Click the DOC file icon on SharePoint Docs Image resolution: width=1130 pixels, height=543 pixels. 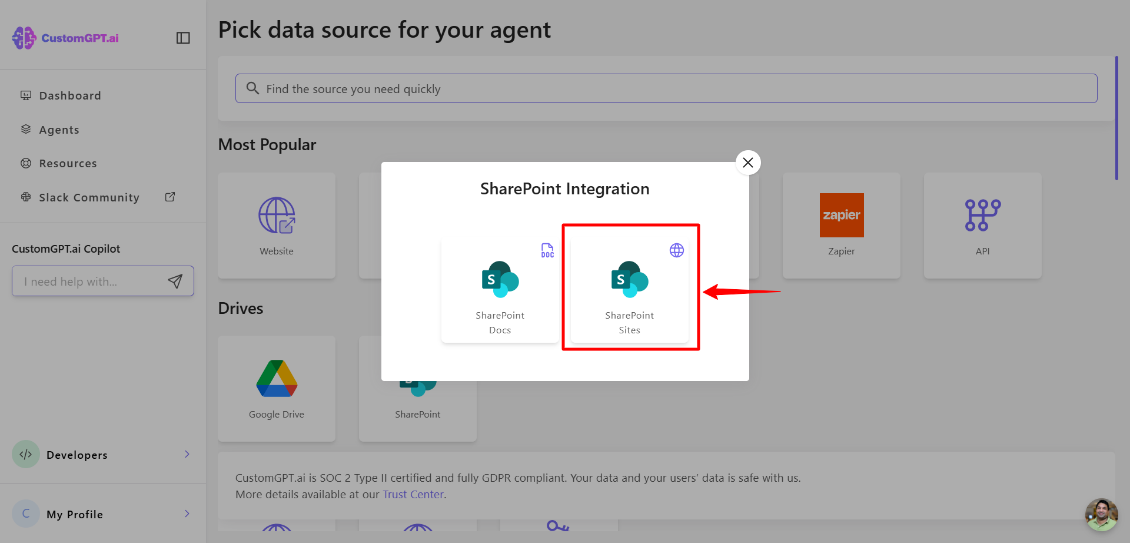tap(547, 250)
